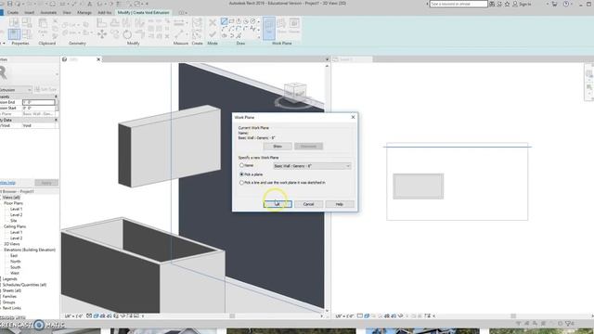The image size is (594, 334).
Task: Open the South elevation view
Action: click(x=16, y=267)
